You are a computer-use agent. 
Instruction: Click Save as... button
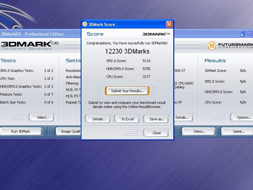[x=157, y=119]
